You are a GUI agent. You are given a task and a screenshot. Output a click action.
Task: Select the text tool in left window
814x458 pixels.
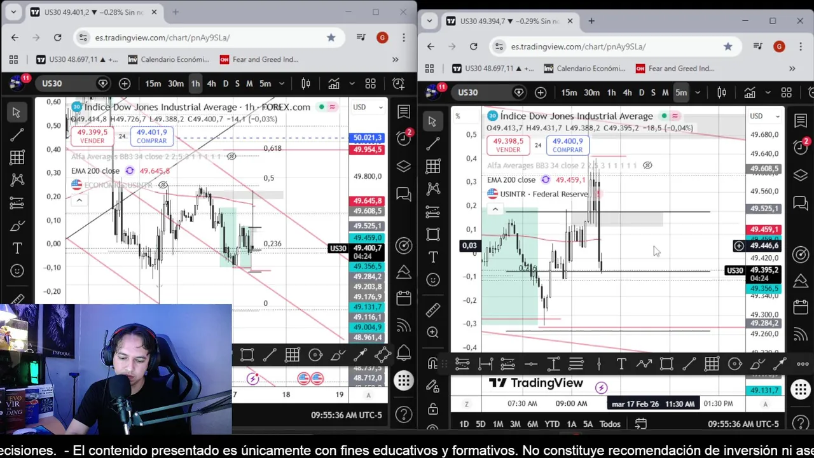[x=17, y=248]
